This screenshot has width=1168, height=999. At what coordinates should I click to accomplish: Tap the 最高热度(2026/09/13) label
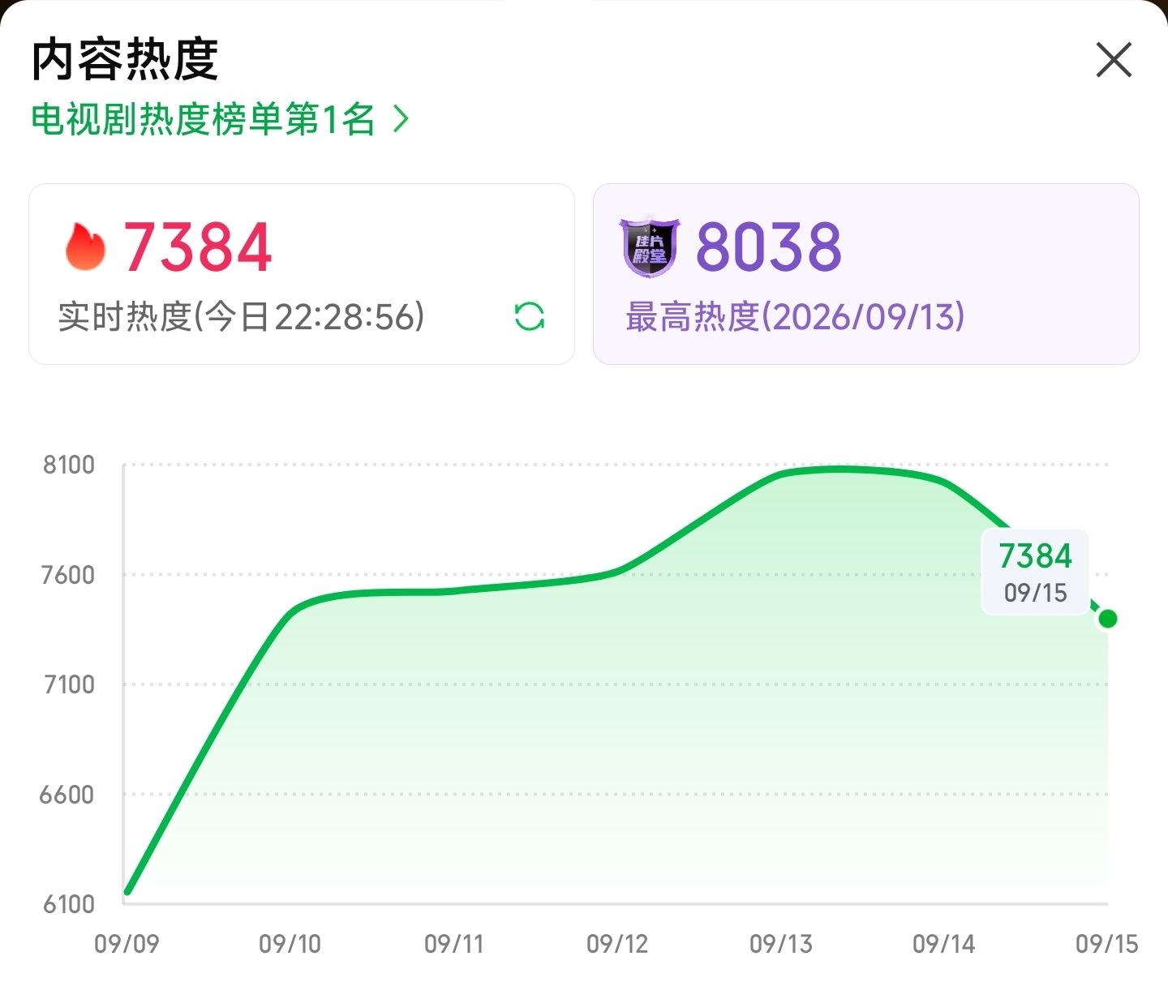click(x=795, y=317)
